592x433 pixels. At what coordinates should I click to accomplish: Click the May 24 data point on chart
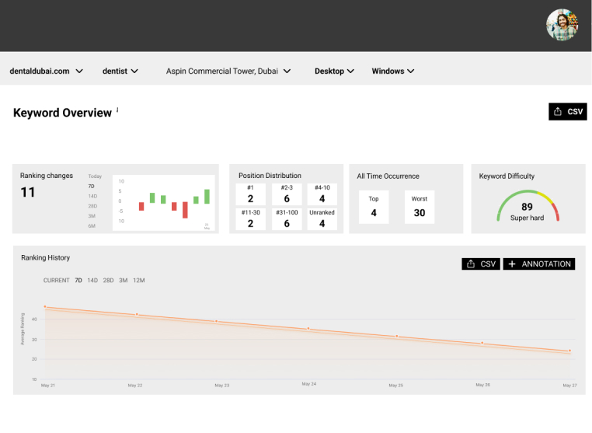point(308,328)
